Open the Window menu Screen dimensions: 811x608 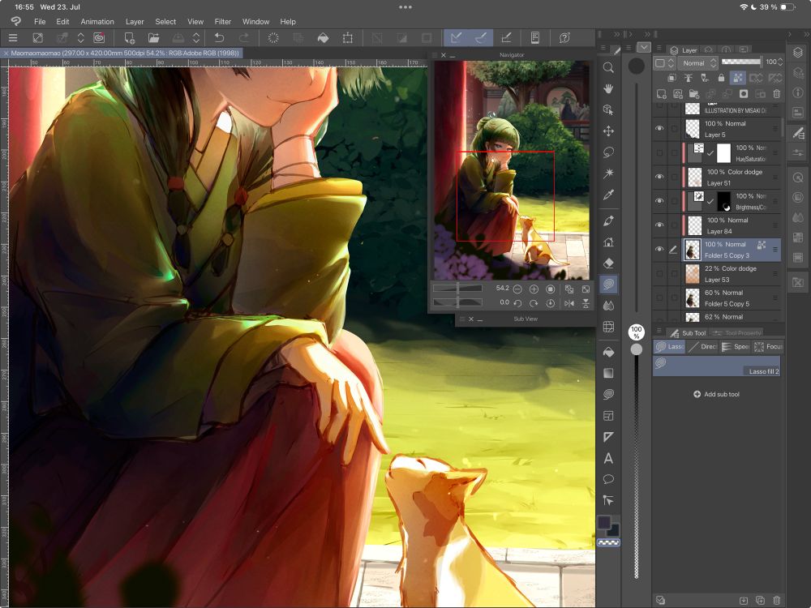tap(255, 22)
